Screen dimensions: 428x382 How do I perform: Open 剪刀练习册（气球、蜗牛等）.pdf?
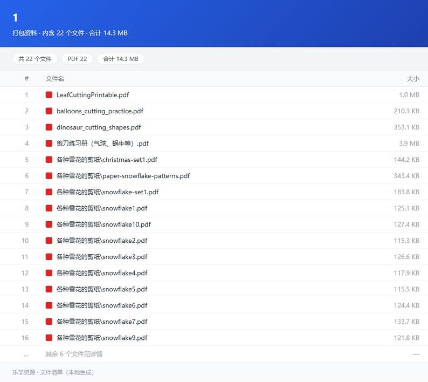coord(102,144)
